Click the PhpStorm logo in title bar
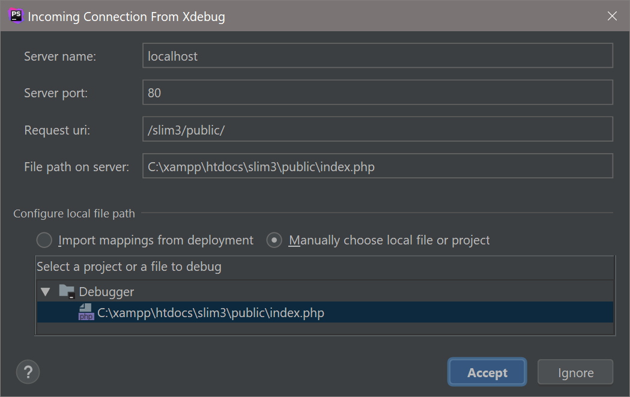The height and width of the screenshot is (397, 630). [16, 16]
